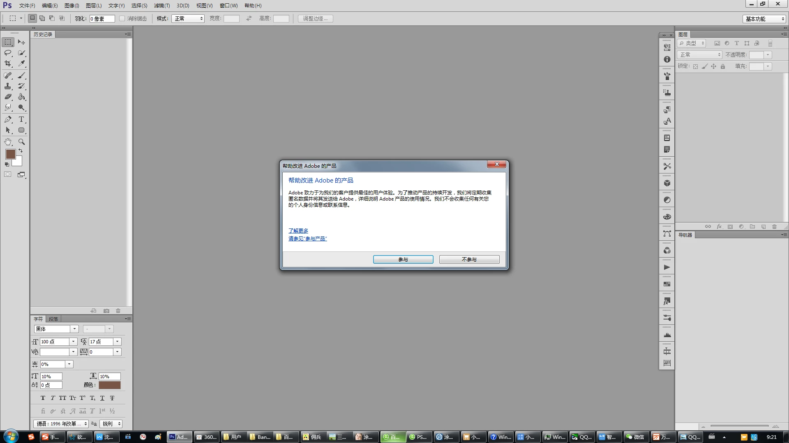789x443 pixels.
Task: Reset default foreground and background colors
Action: pyautogui.click(x=7, y=164)
